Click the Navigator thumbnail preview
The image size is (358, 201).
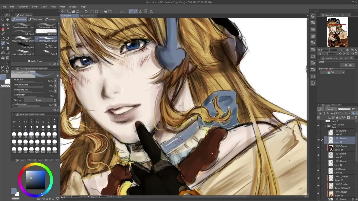pos(337,32)
